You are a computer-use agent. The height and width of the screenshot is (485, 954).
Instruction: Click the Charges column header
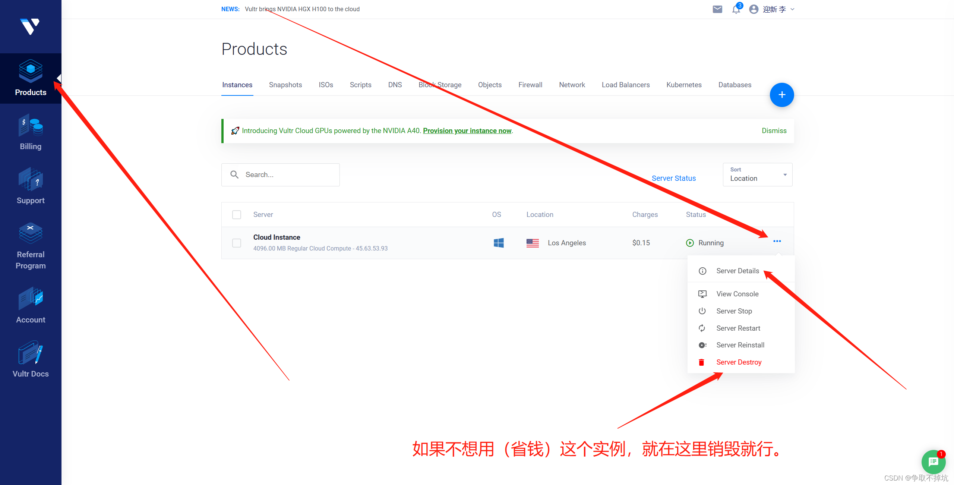[x=645, y=215]
